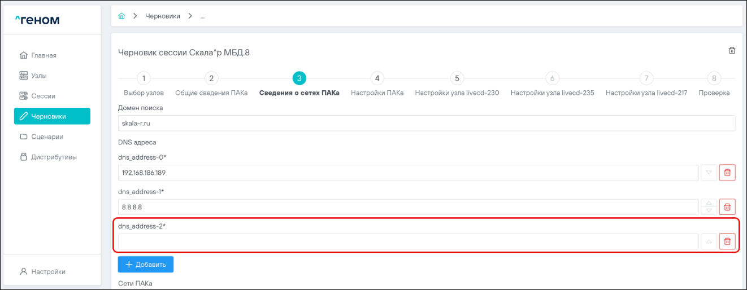Delete dns_address-2 entry

point(727,241)
